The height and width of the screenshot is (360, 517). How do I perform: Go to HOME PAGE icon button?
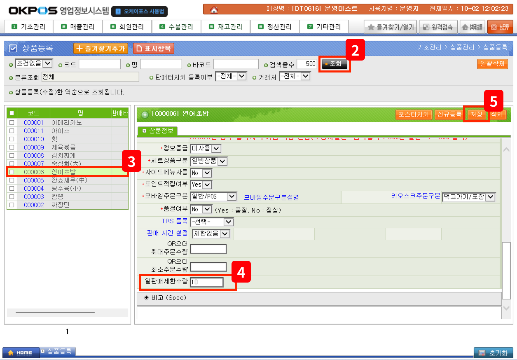click(472, 27)
